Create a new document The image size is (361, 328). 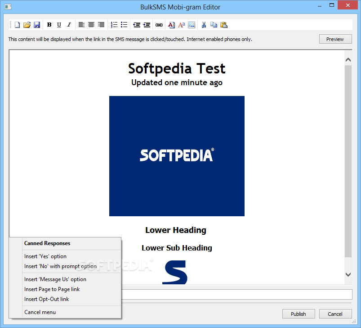click(17, 25)
